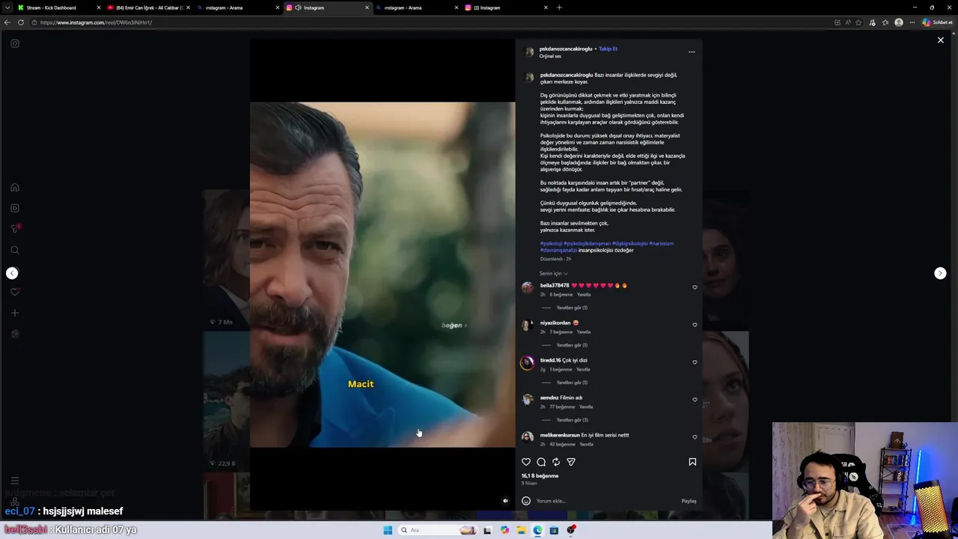
Task: Open the browser profile avatar icon
Action: (899, 22)
